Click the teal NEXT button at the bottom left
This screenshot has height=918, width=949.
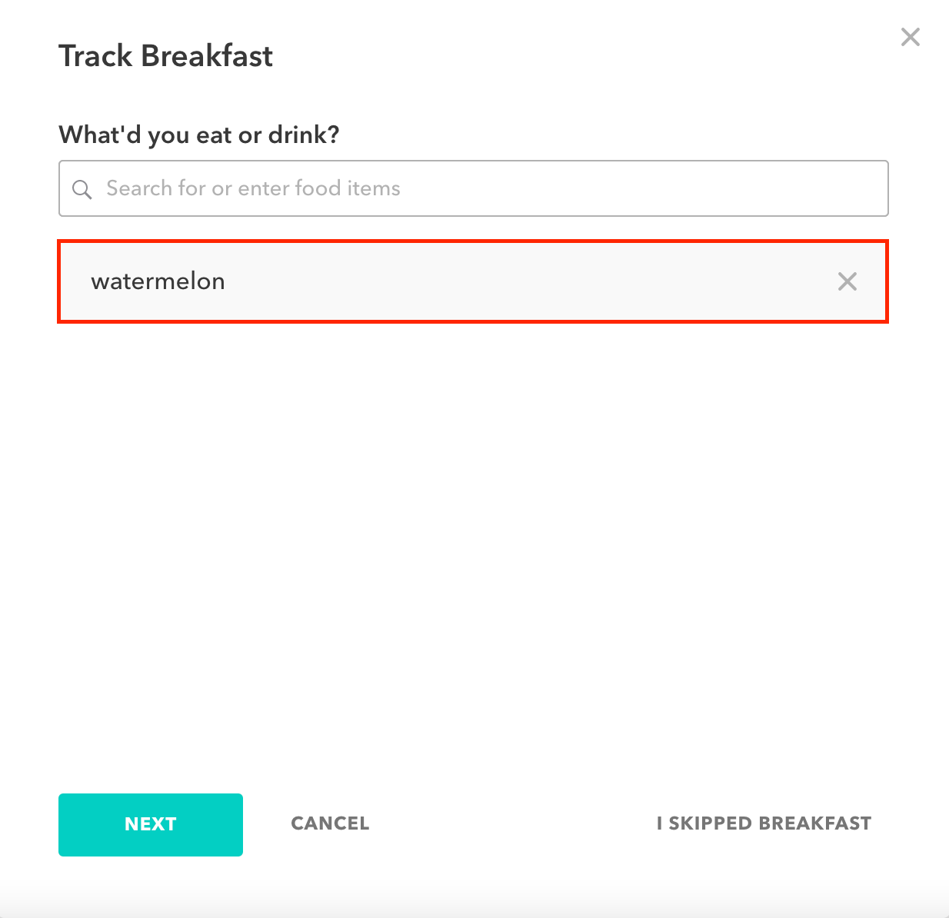click(151, 825)
